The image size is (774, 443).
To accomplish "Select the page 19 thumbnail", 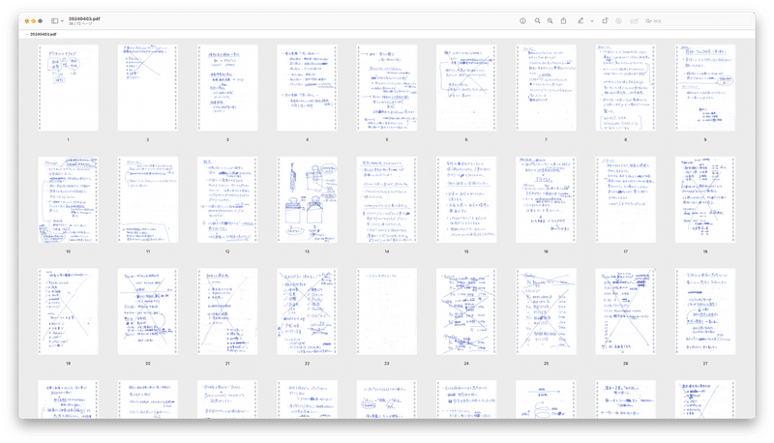I will click(x=68, y=311).
